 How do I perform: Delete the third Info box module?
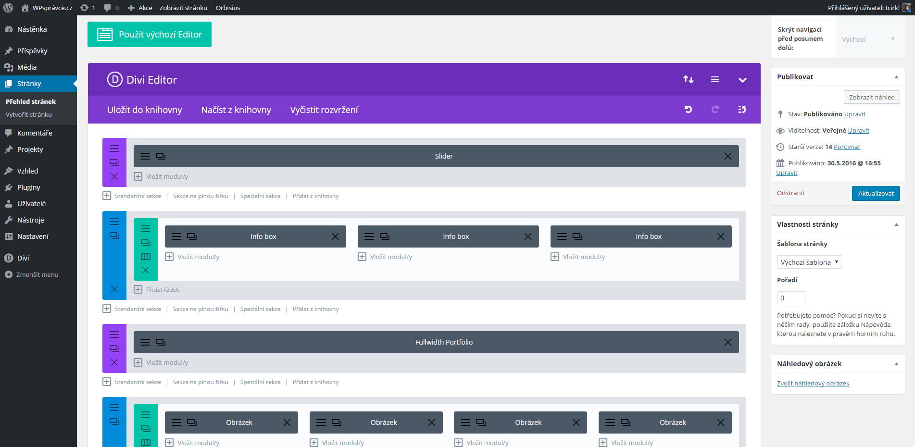coord(721,236)
